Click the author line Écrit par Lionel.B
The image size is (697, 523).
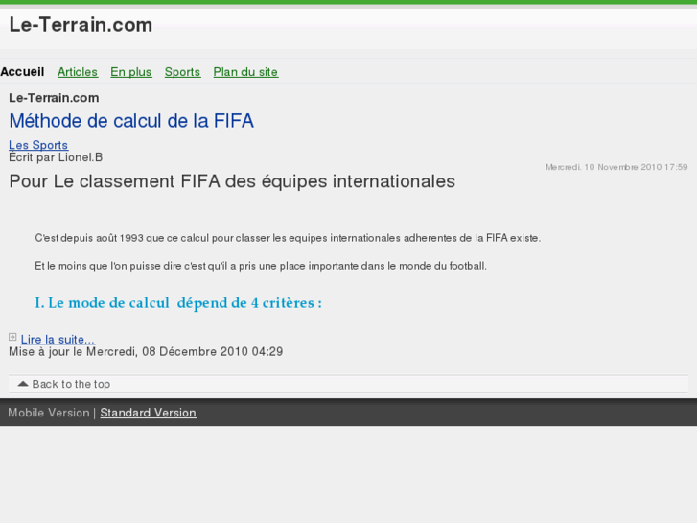coord(56,157)
